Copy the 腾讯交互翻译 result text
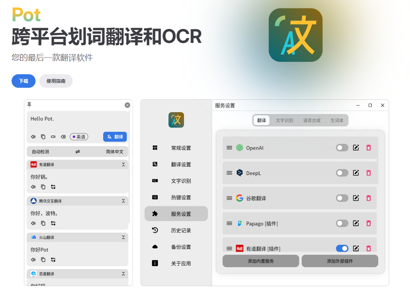410x290 pixels. click(43, 223)
